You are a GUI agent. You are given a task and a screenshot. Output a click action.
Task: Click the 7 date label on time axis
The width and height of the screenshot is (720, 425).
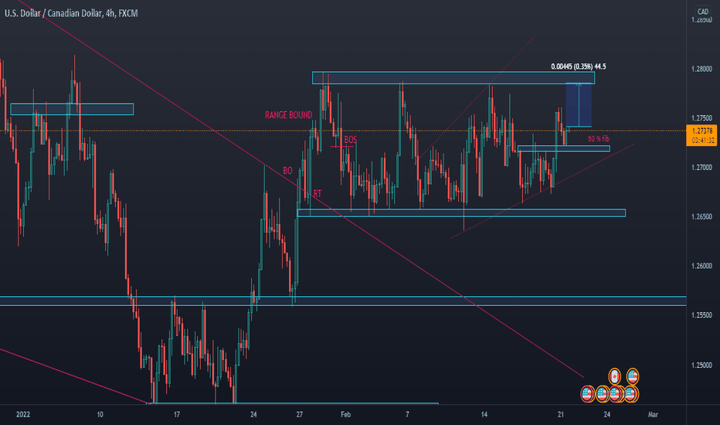407,414
